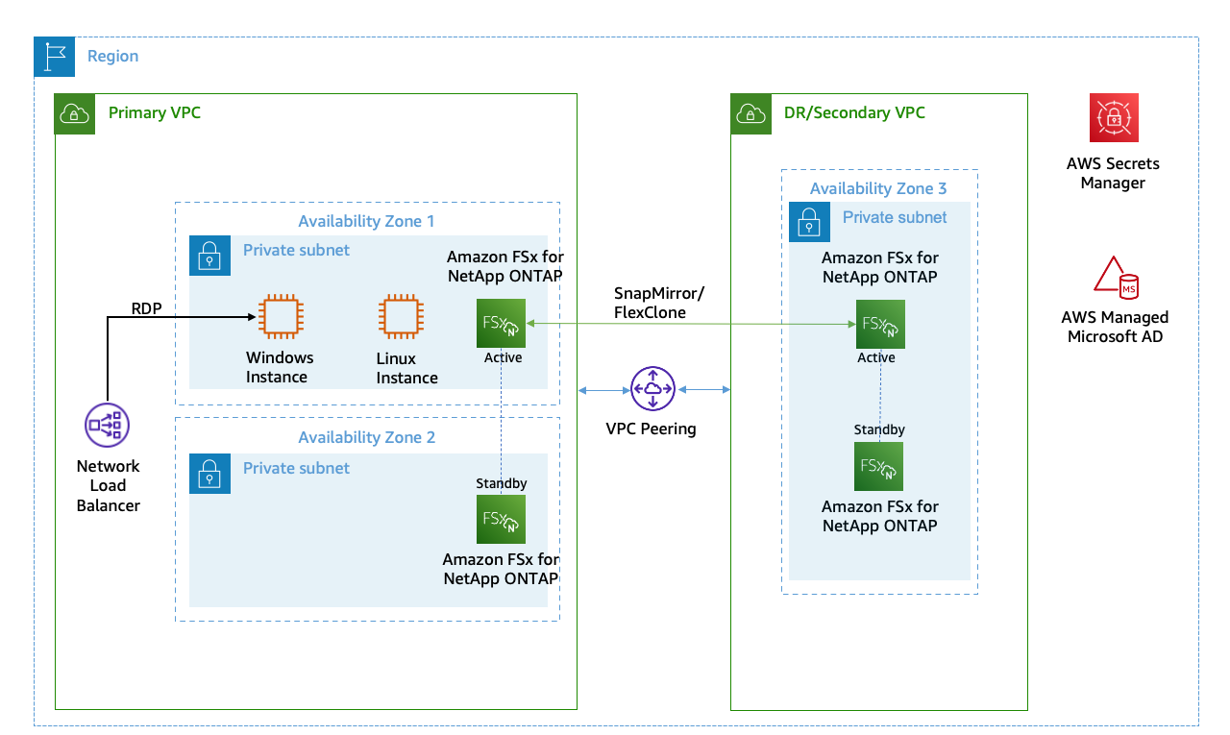This screenshot has height=735, width=1230.
Task: Click the VPC Peering text label
Action: point(651,429)
